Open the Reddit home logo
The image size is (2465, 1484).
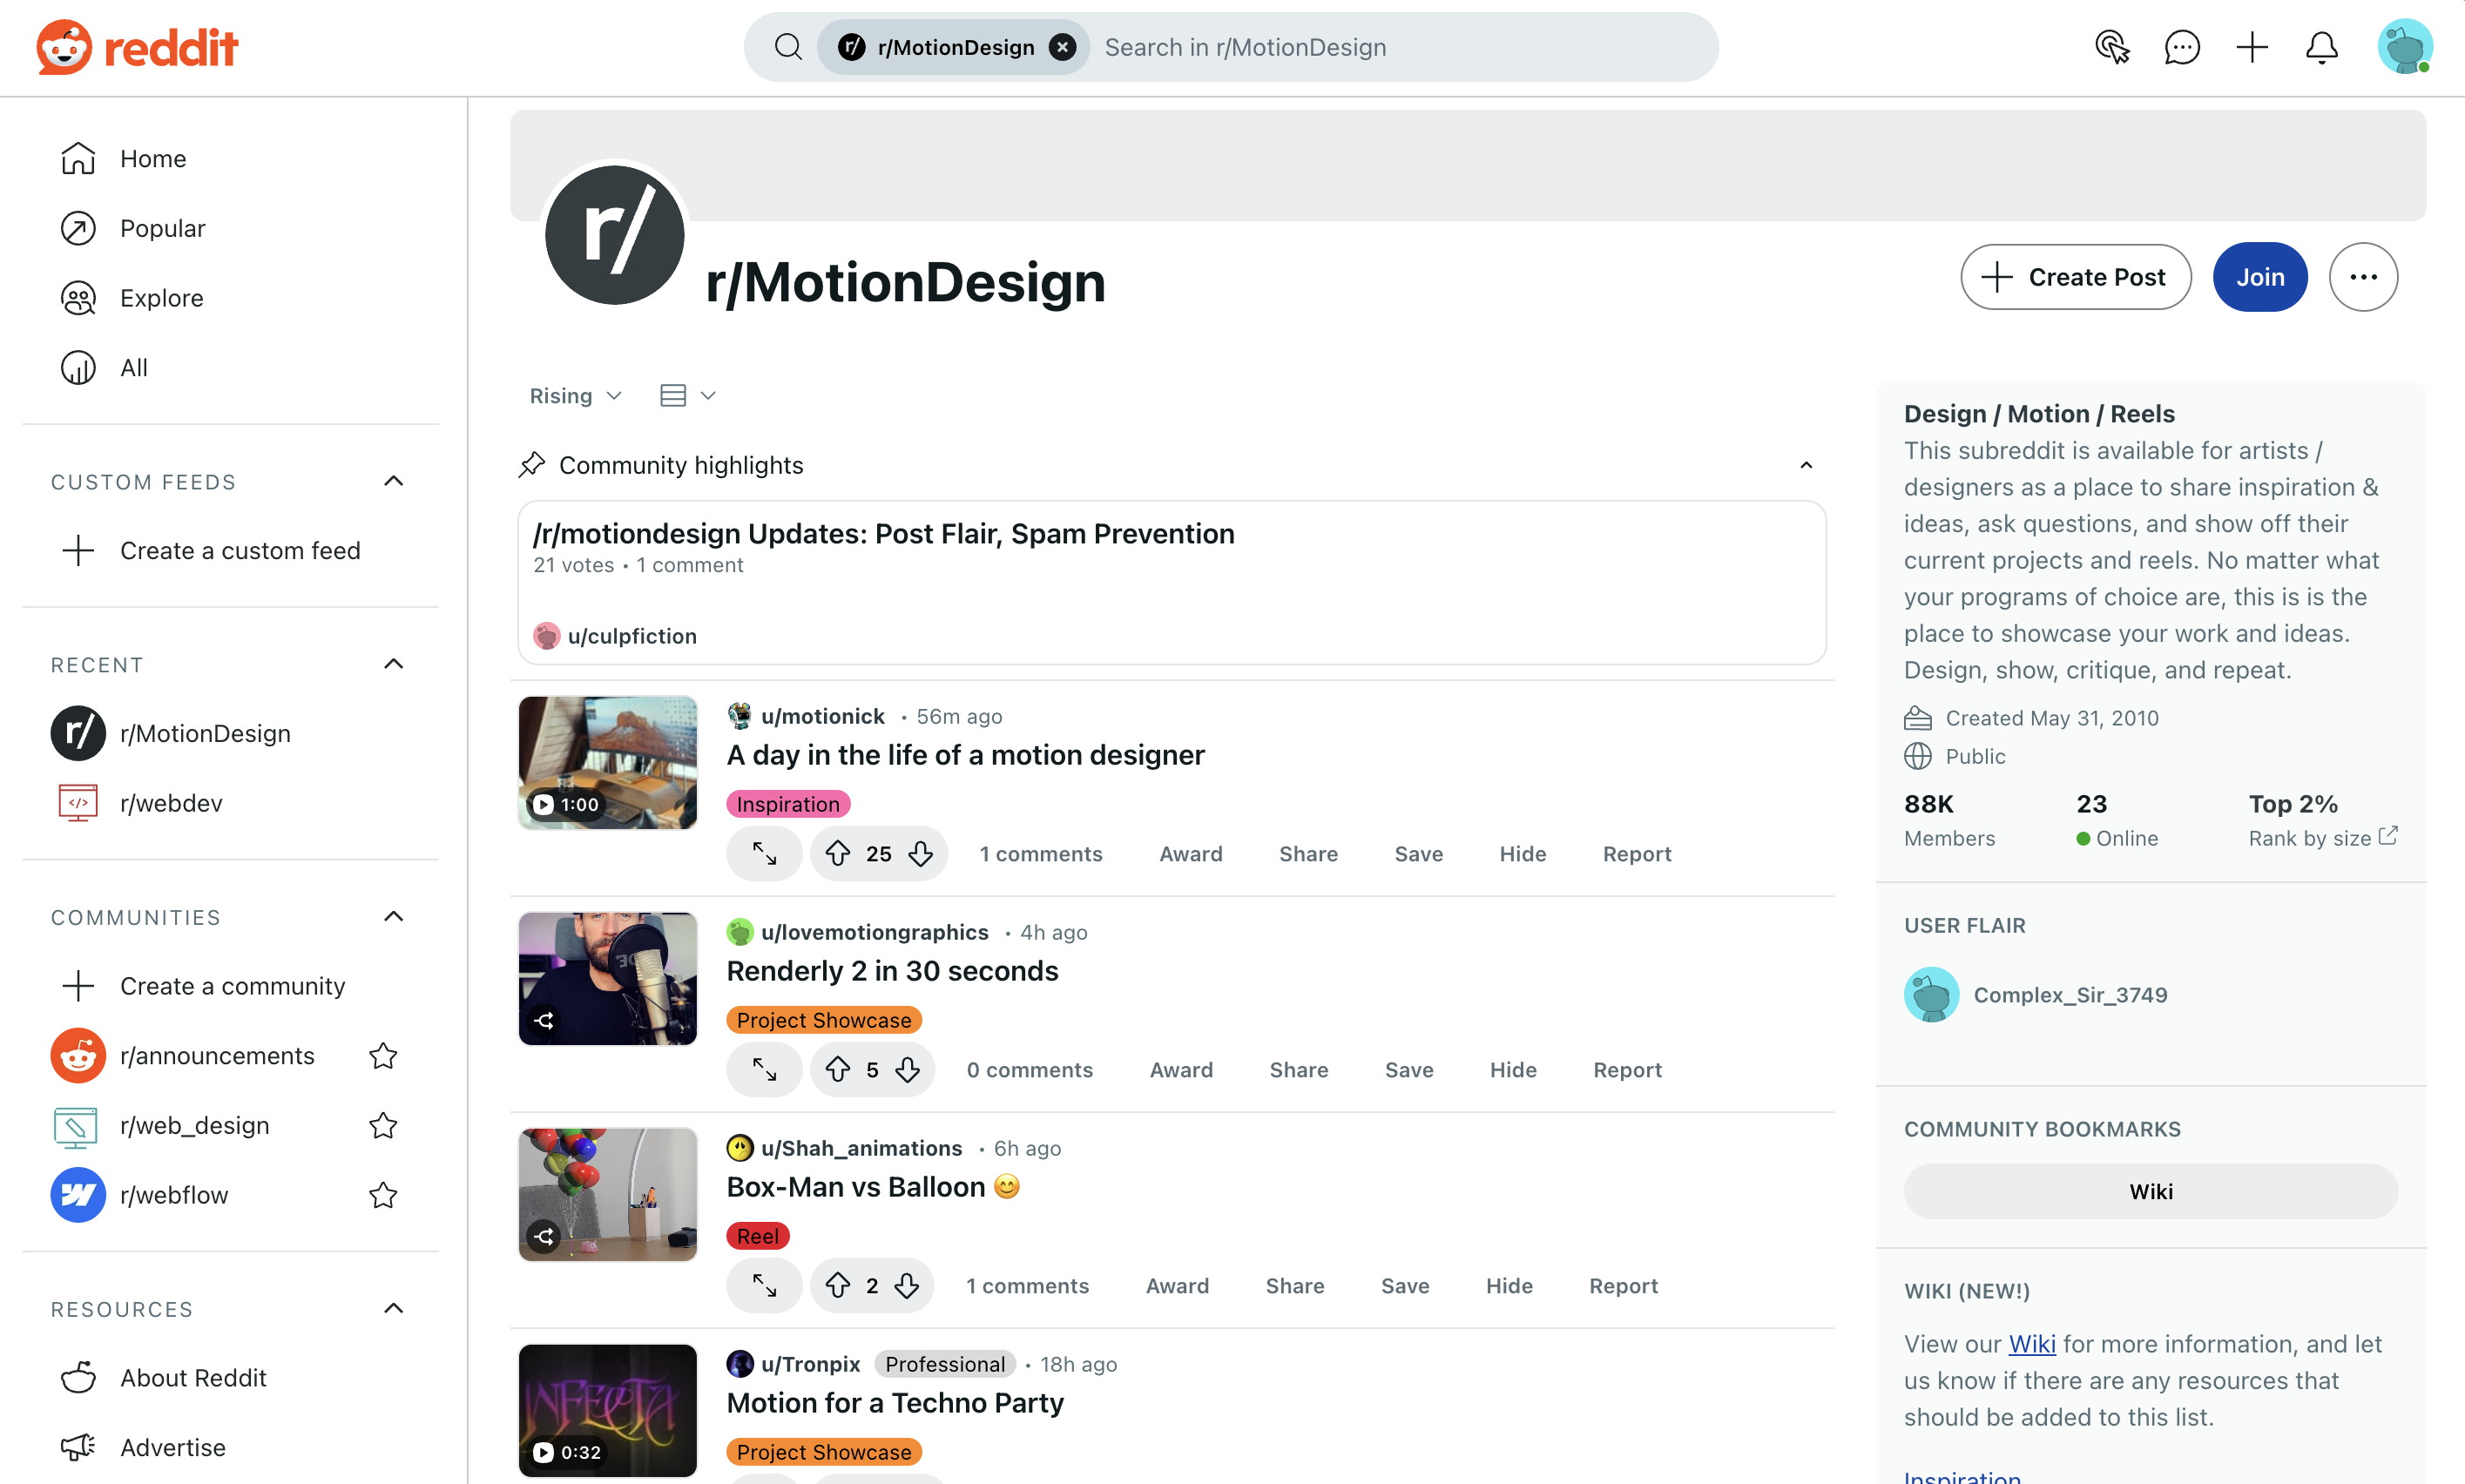[x=137, y=47]
